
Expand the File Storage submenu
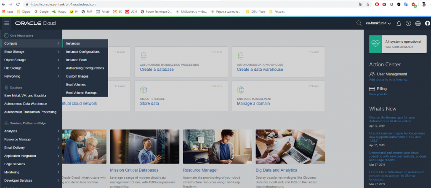[31, 68]
